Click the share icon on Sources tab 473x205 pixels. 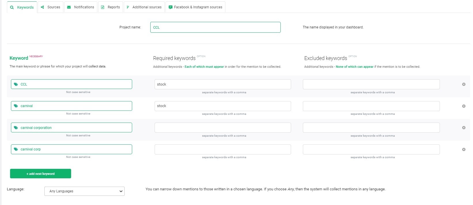[42, 7]
